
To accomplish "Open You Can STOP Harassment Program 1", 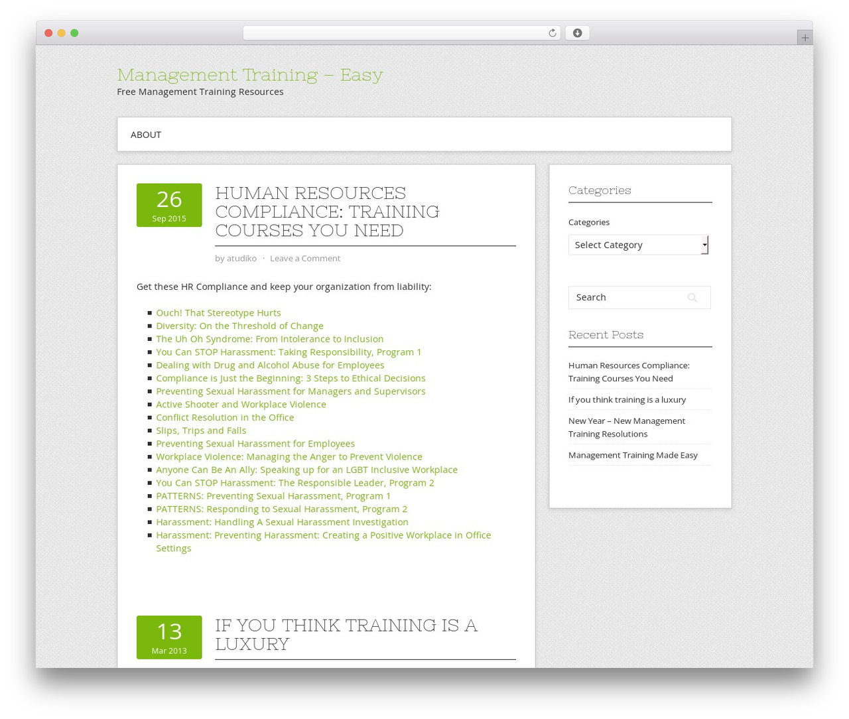I will [x=289, y=352].
